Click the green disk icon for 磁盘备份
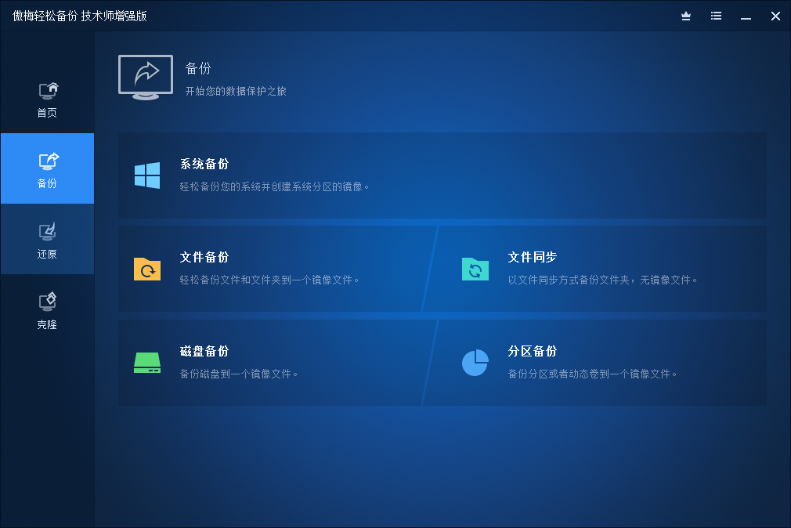791x528 pixels. pos(147,363)
